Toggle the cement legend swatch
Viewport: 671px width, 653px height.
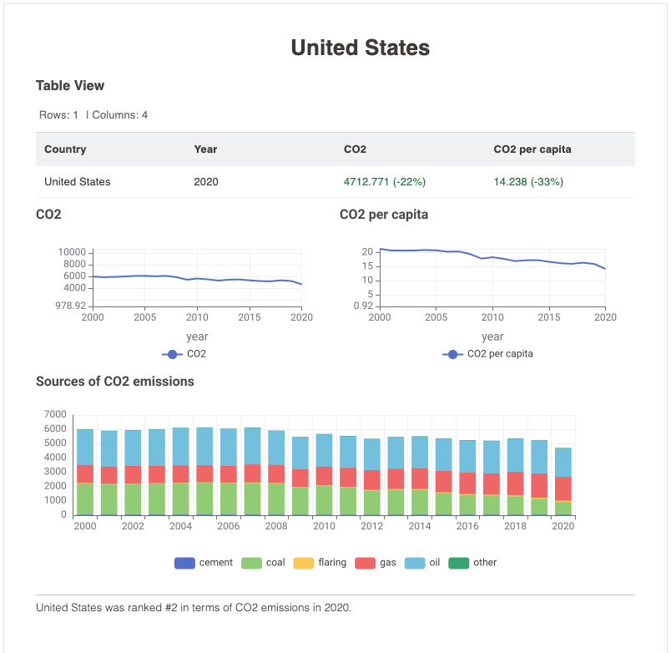pos(184,563)
